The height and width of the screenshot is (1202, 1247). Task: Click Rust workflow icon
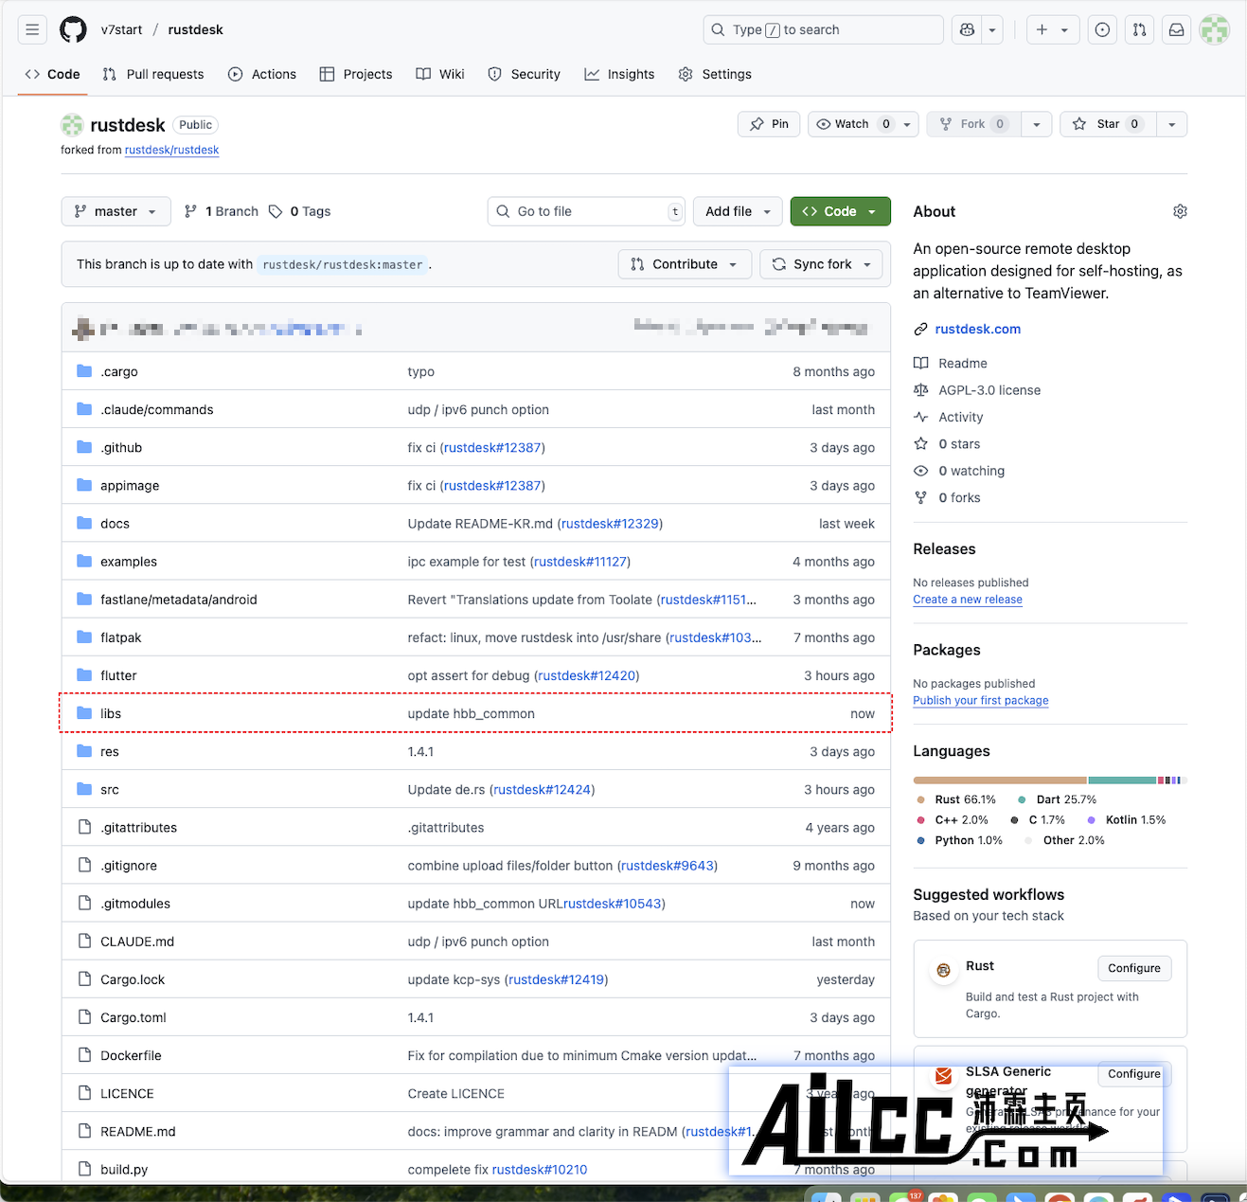pyautogui.click(x=943, y=970)
